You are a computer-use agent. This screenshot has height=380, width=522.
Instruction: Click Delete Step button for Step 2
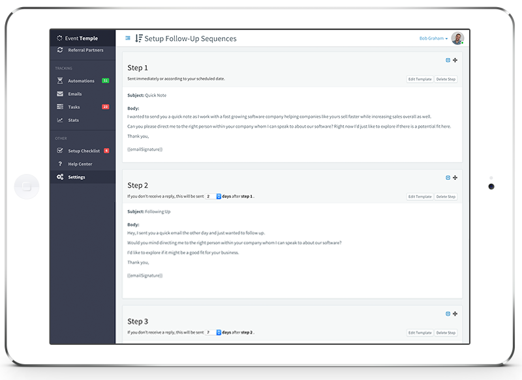(446, 196)
